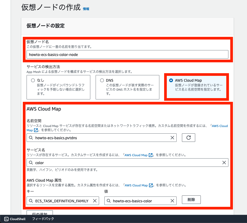
Task: Clear the サービス名 color value
Action: click(224, 163)
